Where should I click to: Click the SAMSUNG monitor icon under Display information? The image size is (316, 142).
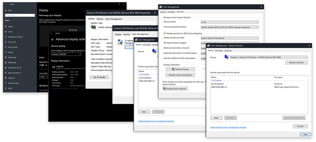coord(54,67)
